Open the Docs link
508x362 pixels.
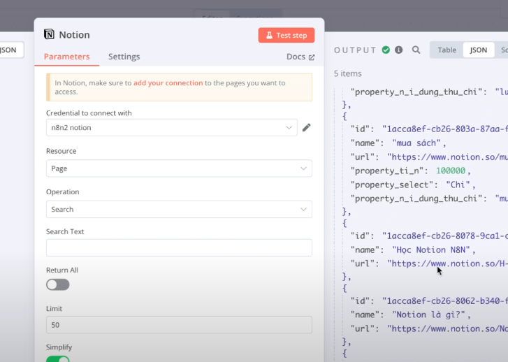[300, 57]
